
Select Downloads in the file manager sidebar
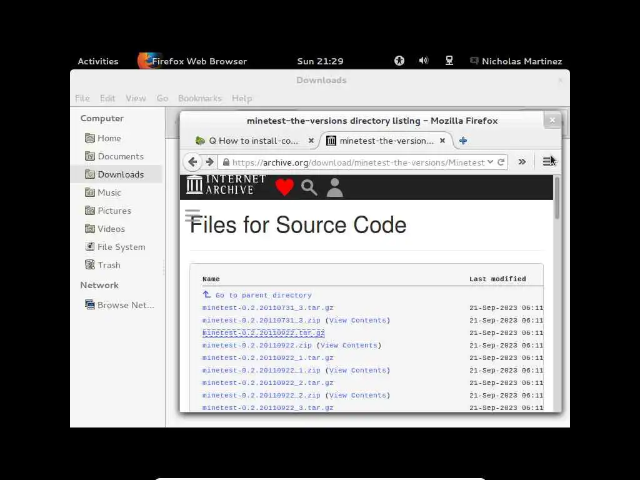click(x=117, y=174)
